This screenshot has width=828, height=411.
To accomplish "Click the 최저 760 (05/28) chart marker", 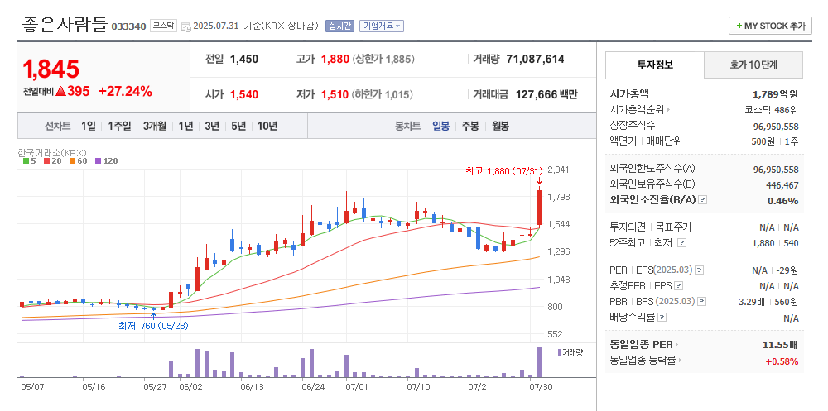I will tap(153, 326).
